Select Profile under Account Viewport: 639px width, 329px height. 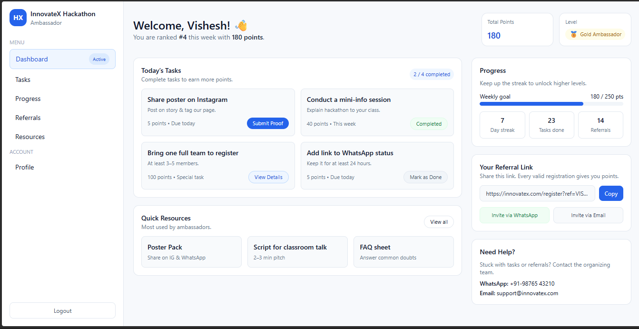coord(25,167)
